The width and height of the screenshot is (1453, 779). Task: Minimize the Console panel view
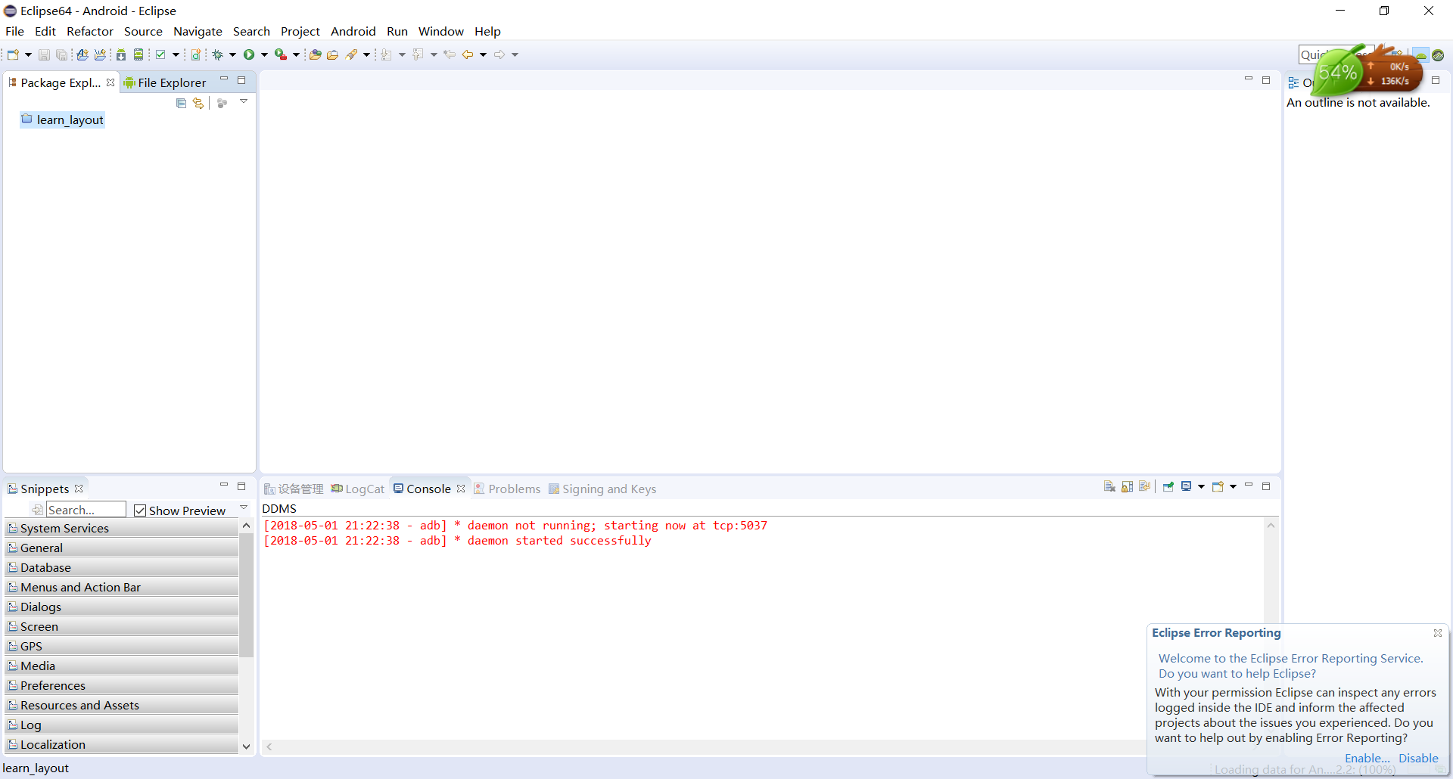point(1249,486)
